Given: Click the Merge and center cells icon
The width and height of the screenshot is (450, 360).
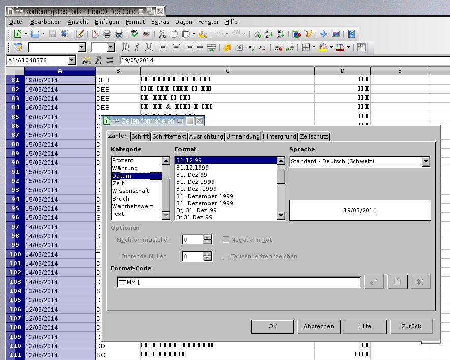Looking at the screenshot, I should [212, 47].
